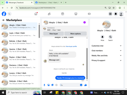Open the Leyla 2-Bed, 1-Bath conversation
The width and height of the screenshot is (127, 95).
click(19, 34)
